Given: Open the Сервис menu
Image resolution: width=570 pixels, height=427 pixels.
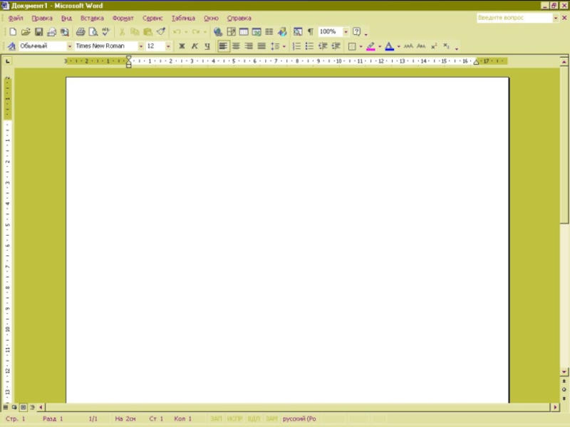Looking at the screenshot, I should click(x=152, y=19).
